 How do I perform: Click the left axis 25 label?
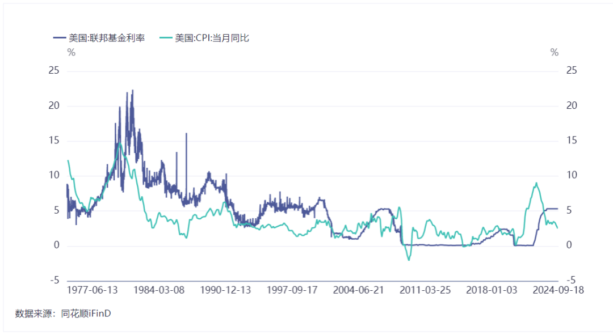(54, 70)
